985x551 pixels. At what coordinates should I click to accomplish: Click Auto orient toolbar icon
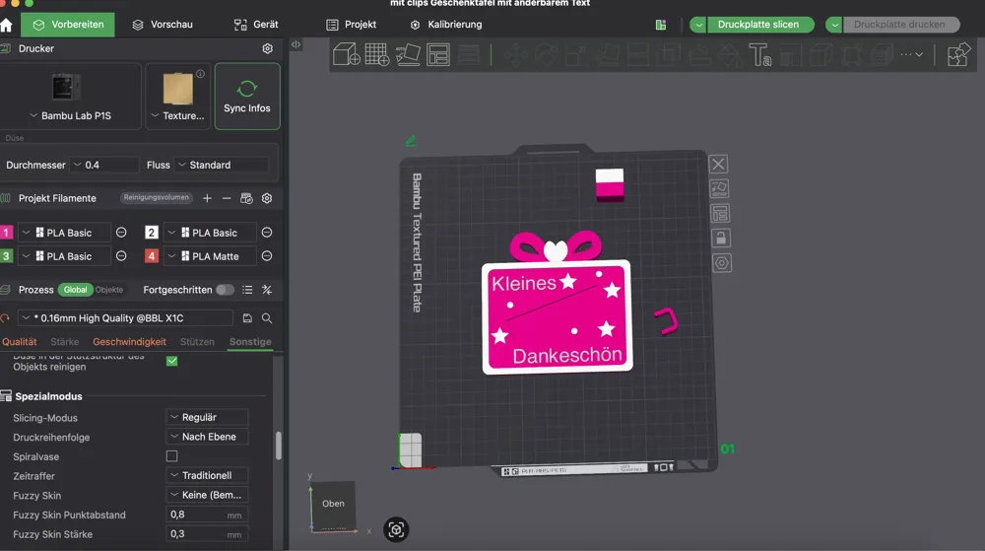coord(408,54)
